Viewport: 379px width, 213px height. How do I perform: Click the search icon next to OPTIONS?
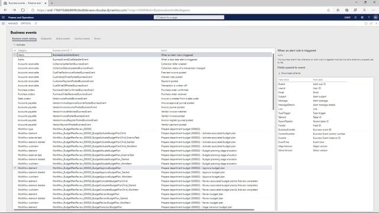pos(36,24)
